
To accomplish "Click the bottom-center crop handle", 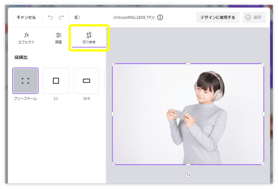I will pyautogui.click(x=188, y=165).
